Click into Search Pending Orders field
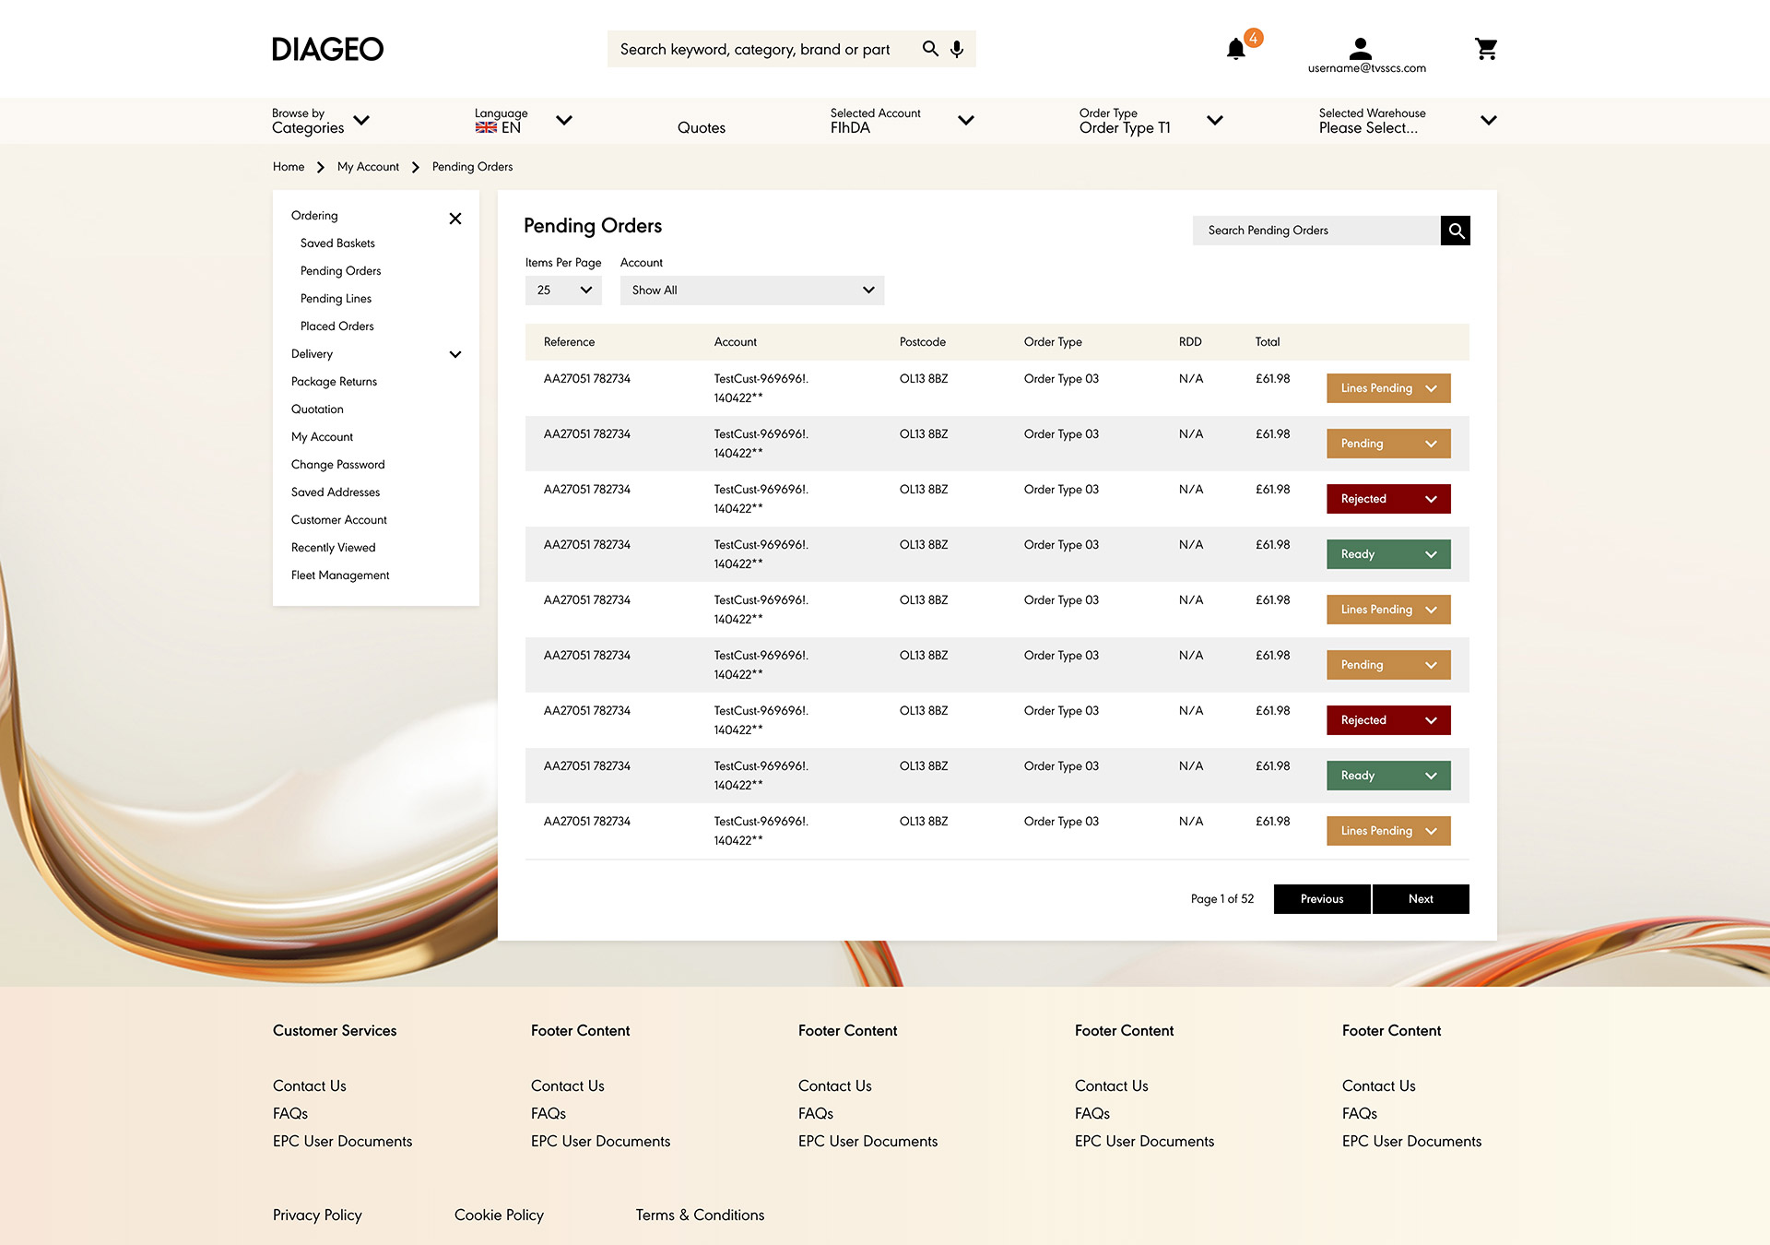1770x1245 pixels. [x=1316, y=231]
